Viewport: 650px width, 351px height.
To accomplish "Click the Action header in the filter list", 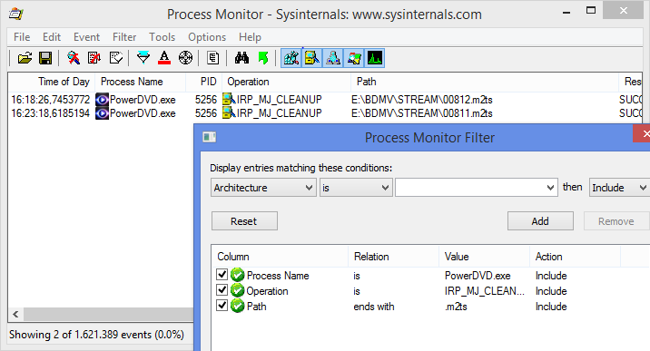I will pos(575,257).
